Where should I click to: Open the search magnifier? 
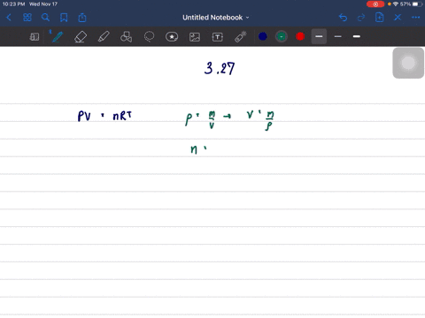tap(45, 18)
